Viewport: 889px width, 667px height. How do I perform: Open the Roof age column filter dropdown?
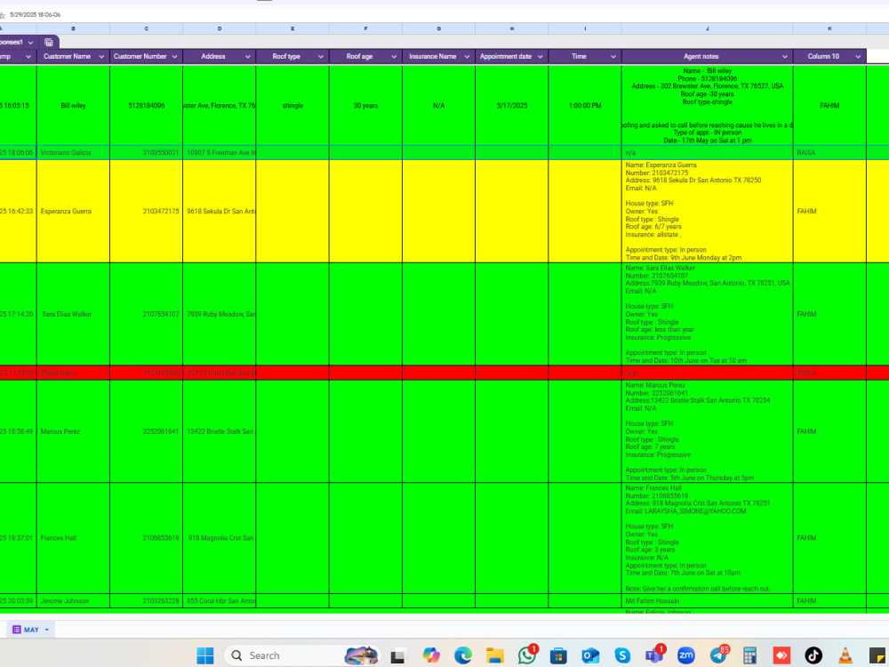coord(394,57)
